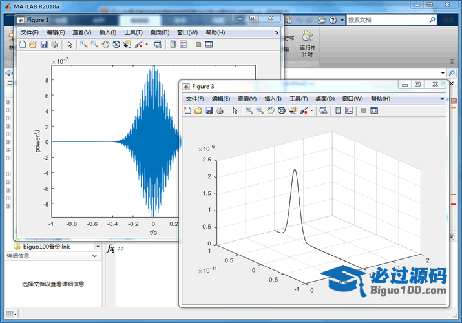Viewport: 462px width, 323px height.
Task: Open 帮助(H) menu in Figure 3
Action: click(381, 99)
